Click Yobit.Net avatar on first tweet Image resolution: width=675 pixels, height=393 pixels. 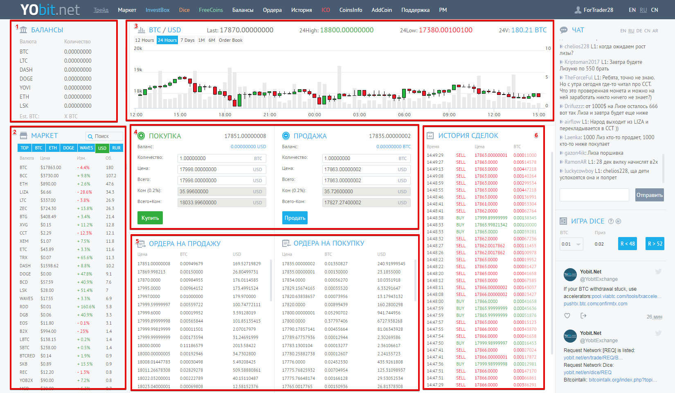click(x=570, y=275)
